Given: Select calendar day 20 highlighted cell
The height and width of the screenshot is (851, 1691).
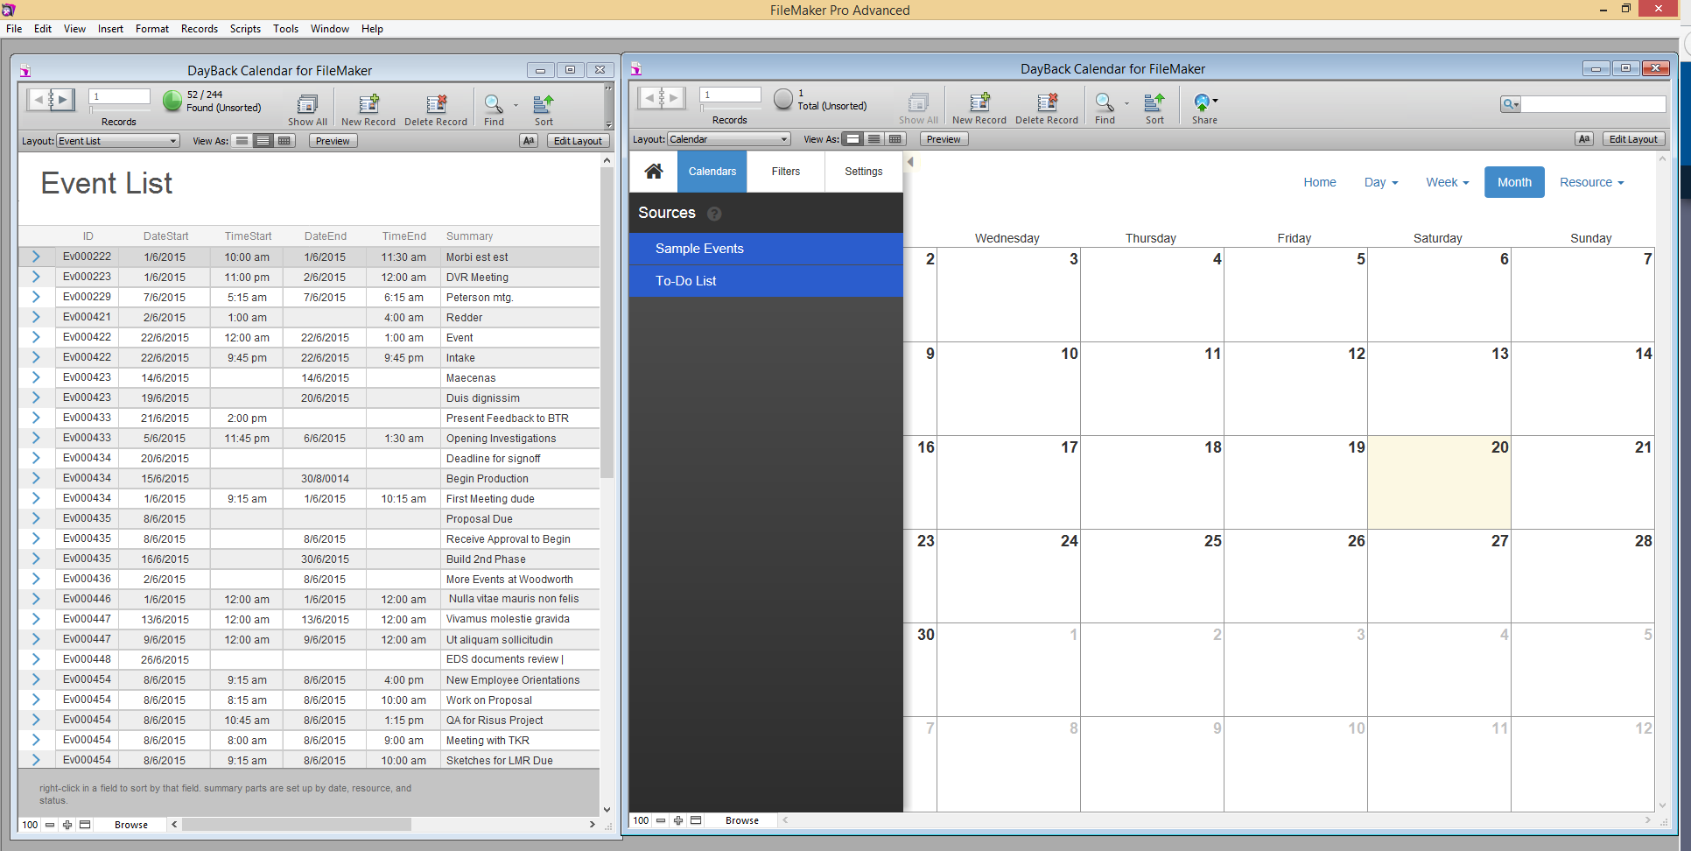Looking at the screenshot, I should click(1439, 482).
